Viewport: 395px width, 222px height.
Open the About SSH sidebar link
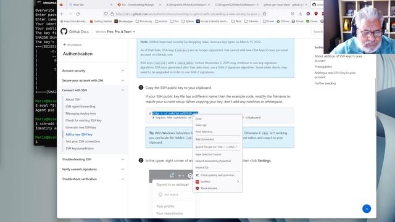click(73, 99)
